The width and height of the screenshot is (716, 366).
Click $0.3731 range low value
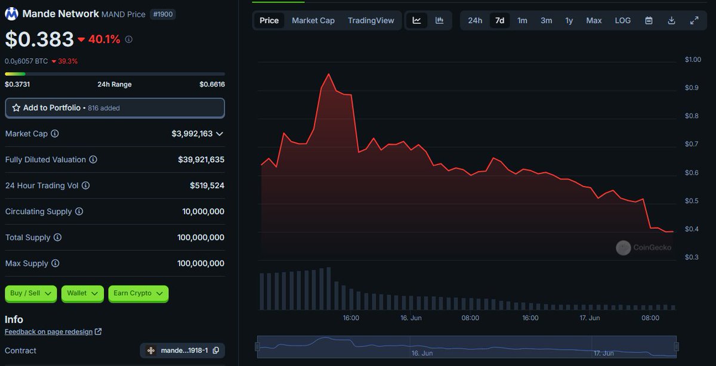click(17, 85)
